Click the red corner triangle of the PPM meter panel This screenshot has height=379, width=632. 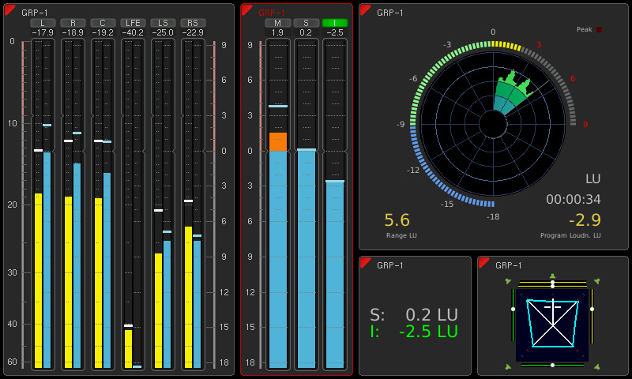coord(9,9)
